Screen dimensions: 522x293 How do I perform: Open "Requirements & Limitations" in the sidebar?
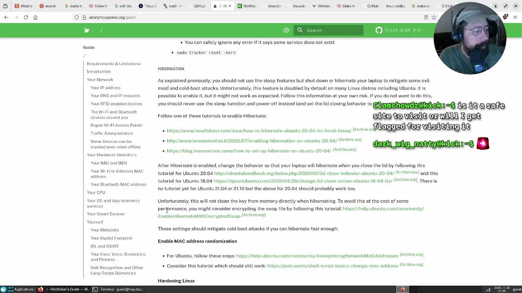pos(114,64)
